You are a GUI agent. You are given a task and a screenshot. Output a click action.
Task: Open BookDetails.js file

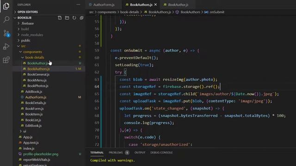[x=36, y=103]
